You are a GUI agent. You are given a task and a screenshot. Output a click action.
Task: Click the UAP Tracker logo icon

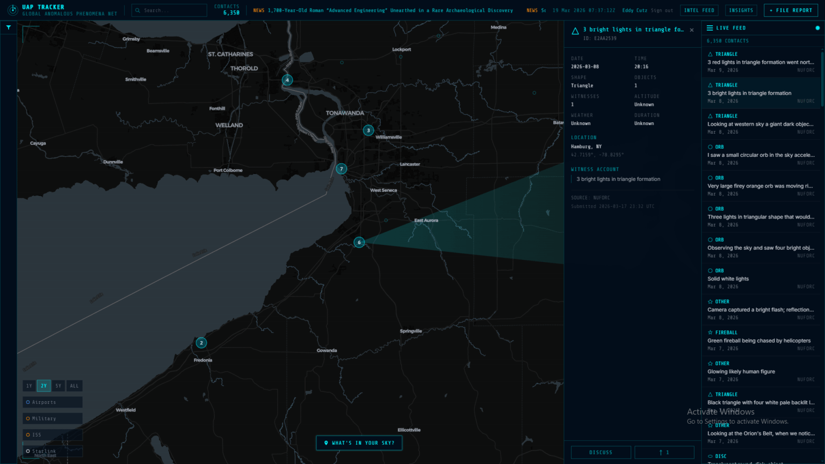coord(13,9)
